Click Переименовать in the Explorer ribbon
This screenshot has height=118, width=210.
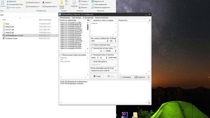tap(50, 7)
